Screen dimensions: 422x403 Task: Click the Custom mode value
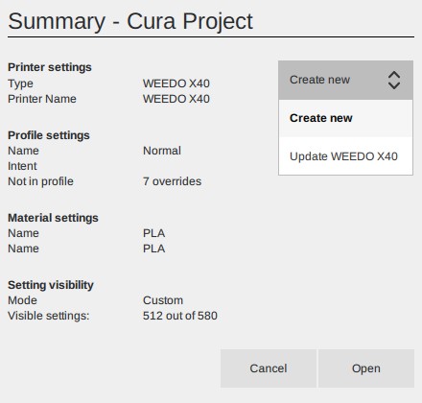163,300
